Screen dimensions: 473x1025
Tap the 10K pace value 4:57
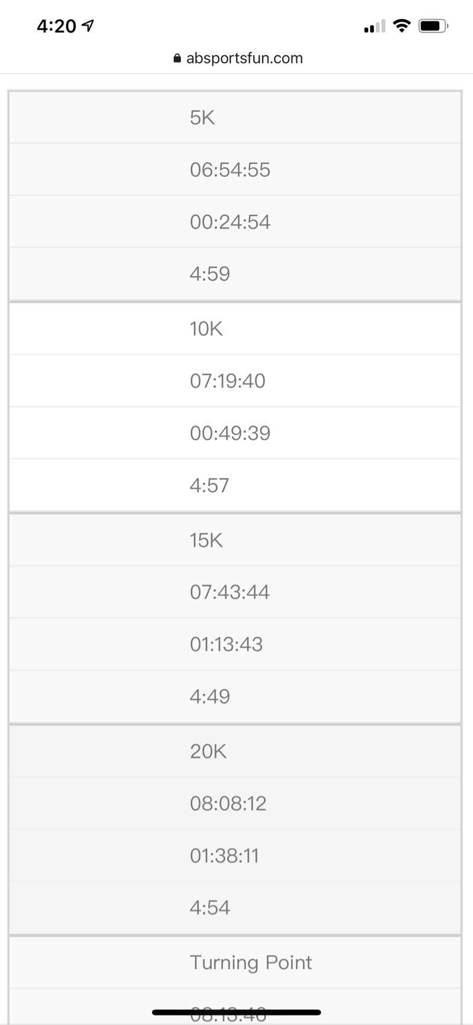[209, 485]
